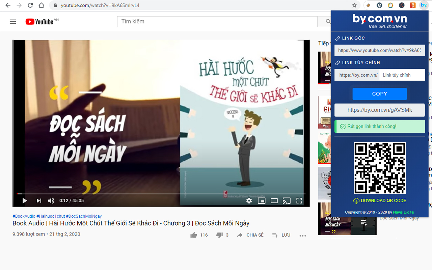Enter fullscreen mode
The height and width of the screenshot is (270, 432).
point(299,200)
